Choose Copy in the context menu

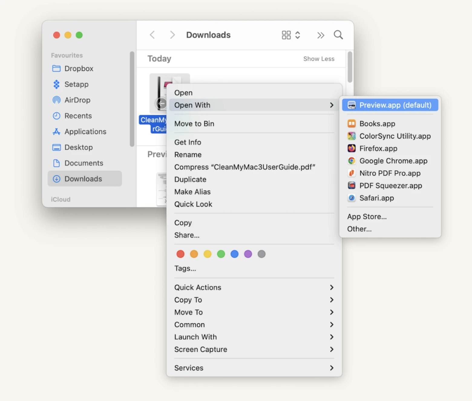[x=254, y=223]
